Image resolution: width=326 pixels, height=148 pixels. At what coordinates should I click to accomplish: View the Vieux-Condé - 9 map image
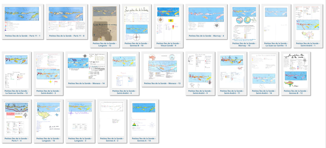click(x=168, y=24)
